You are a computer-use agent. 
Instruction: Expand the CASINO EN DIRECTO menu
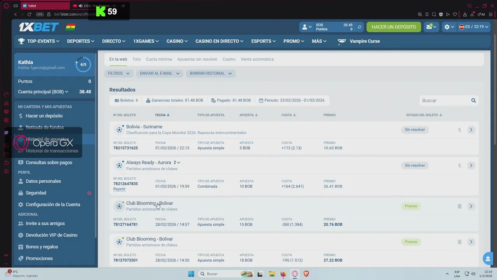pos(219,41)
